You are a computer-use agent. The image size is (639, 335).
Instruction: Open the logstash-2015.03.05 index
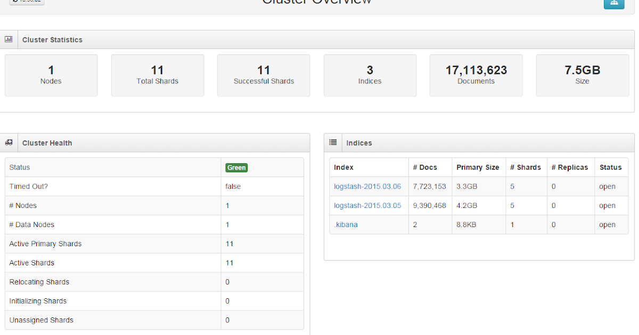click(367, 205)
